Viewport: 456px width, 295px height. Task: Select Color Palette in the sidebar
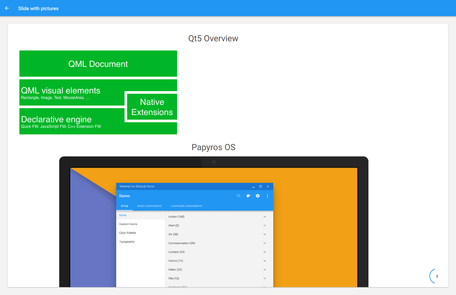[x=128, y=233]
